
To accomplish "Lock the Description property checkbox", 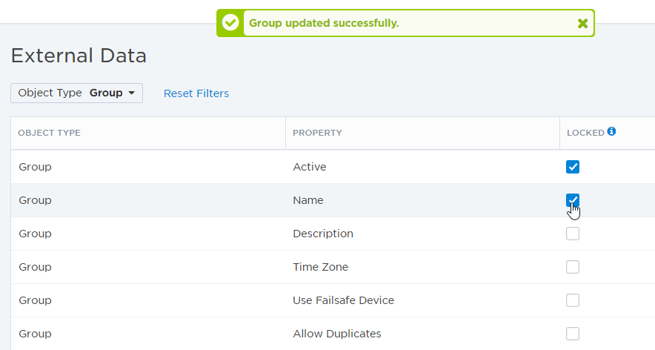I will coord(573,234).
